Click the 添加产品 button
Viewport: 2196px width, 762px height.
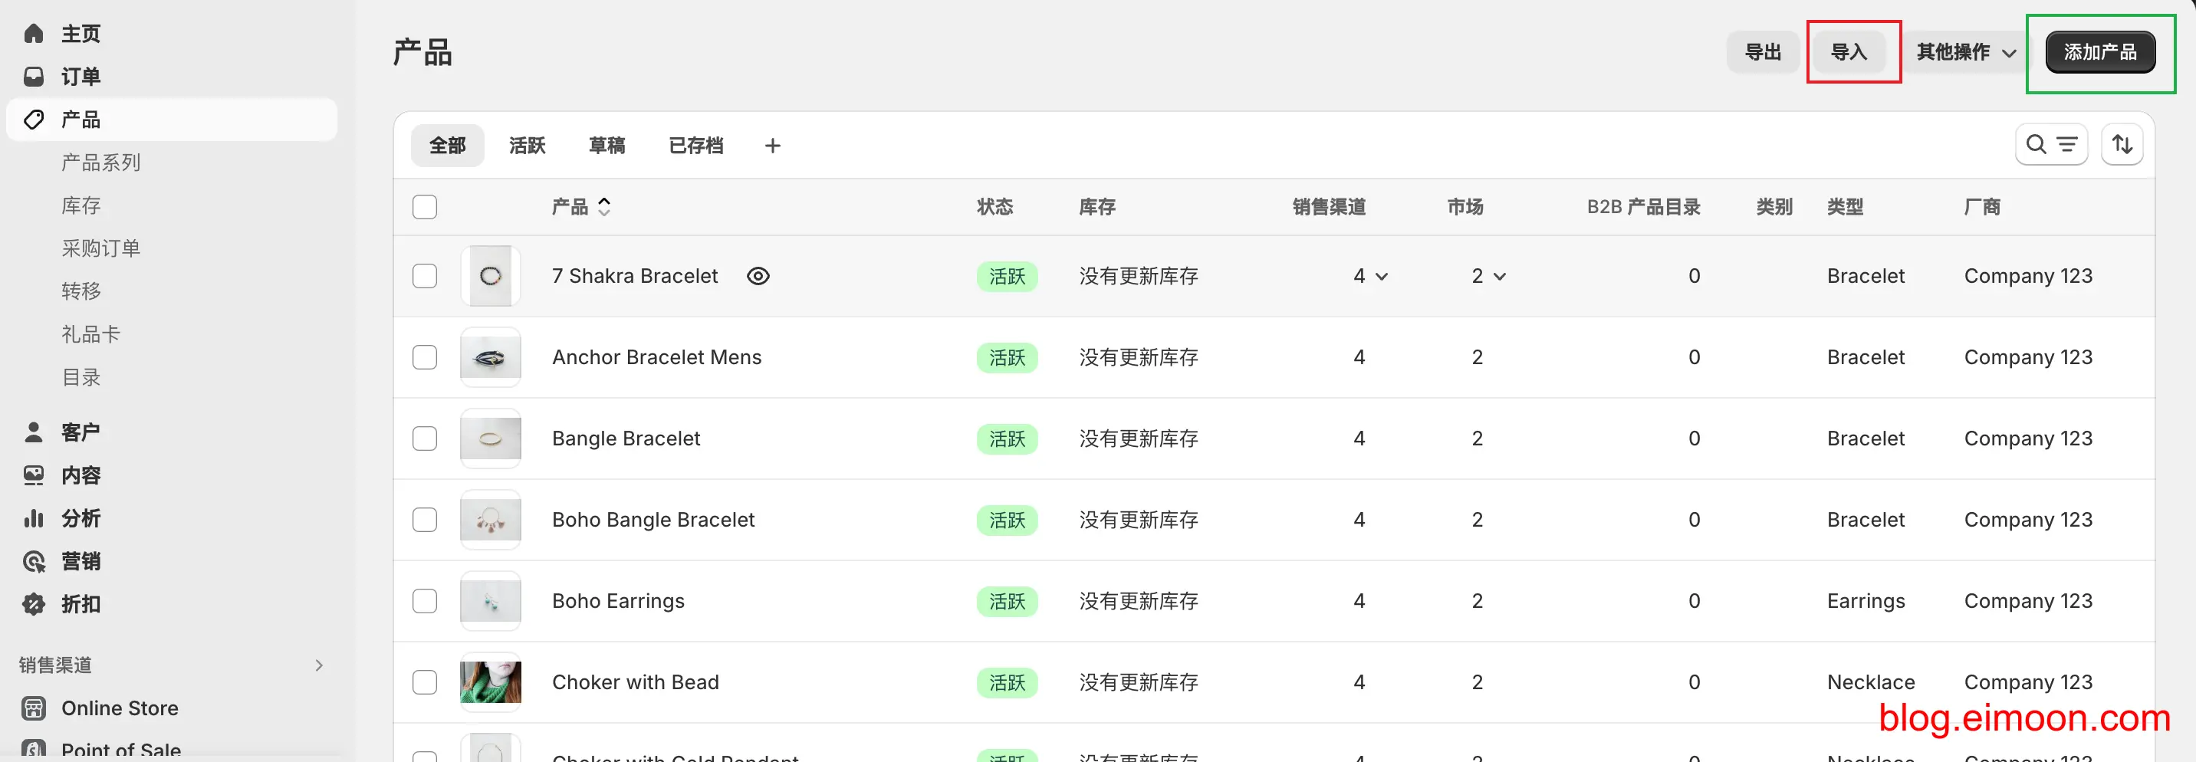[2099, 52]
